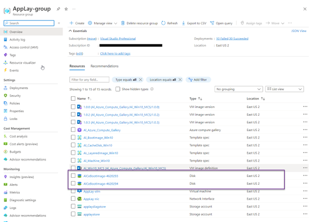
Task: Select the Resources tab
Action: [x=77, y=66]
